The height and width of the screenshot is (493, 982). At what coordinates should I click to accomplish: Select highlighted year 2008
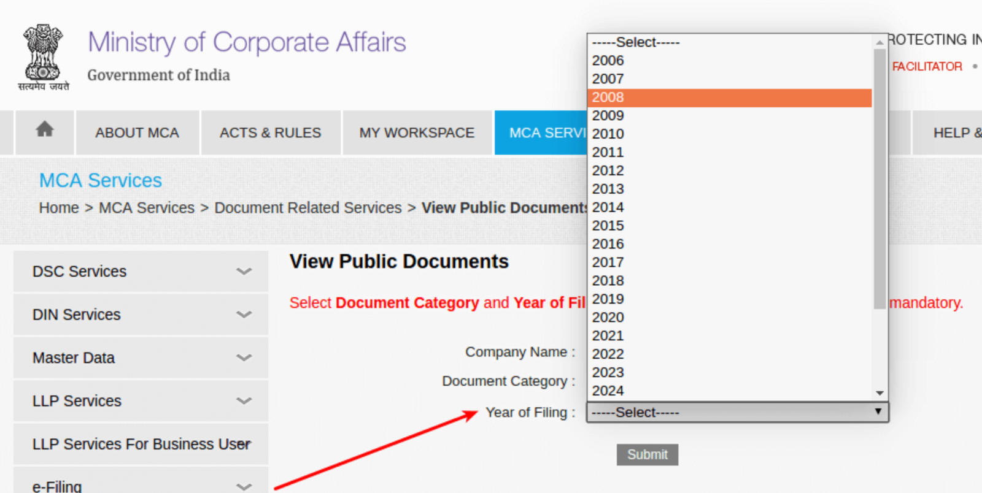coord(730,97)
